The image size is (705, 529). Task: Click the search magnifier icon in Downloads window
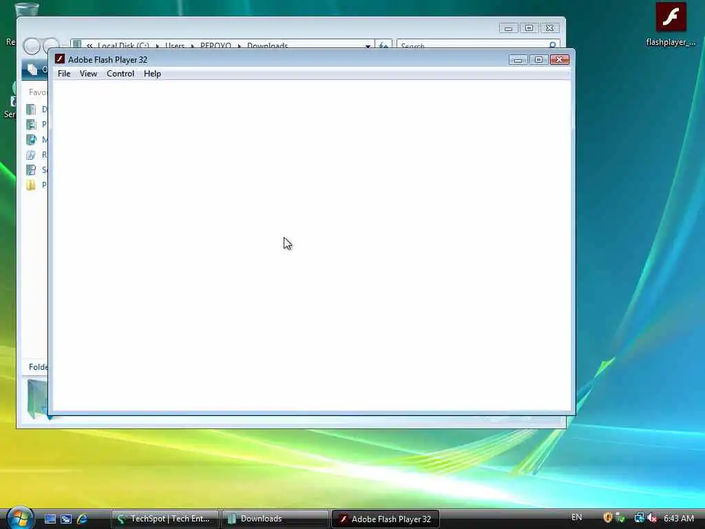click(553, 45)
